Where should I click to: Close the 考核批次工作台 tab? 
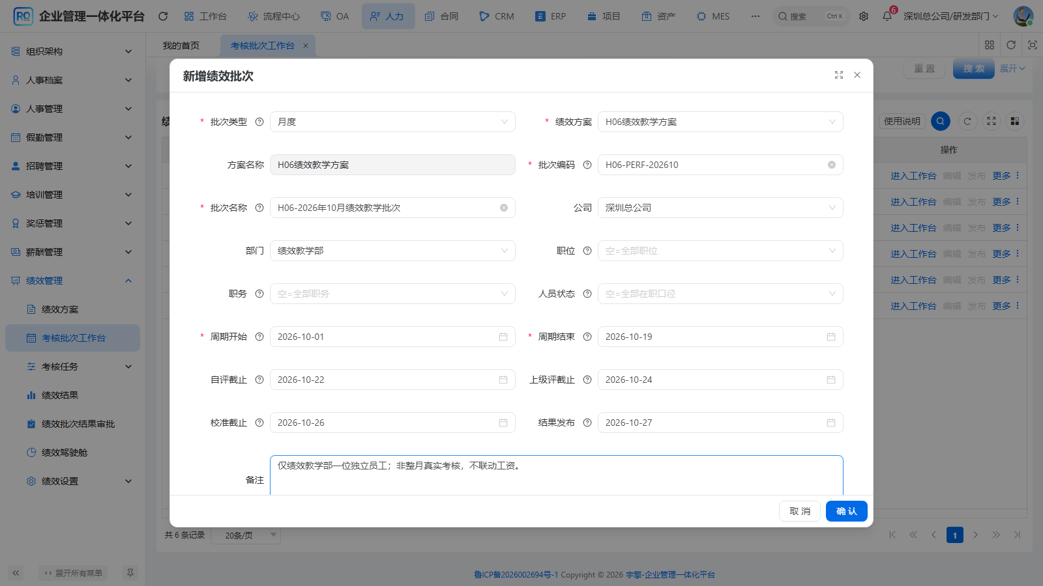tap(306, 46)
